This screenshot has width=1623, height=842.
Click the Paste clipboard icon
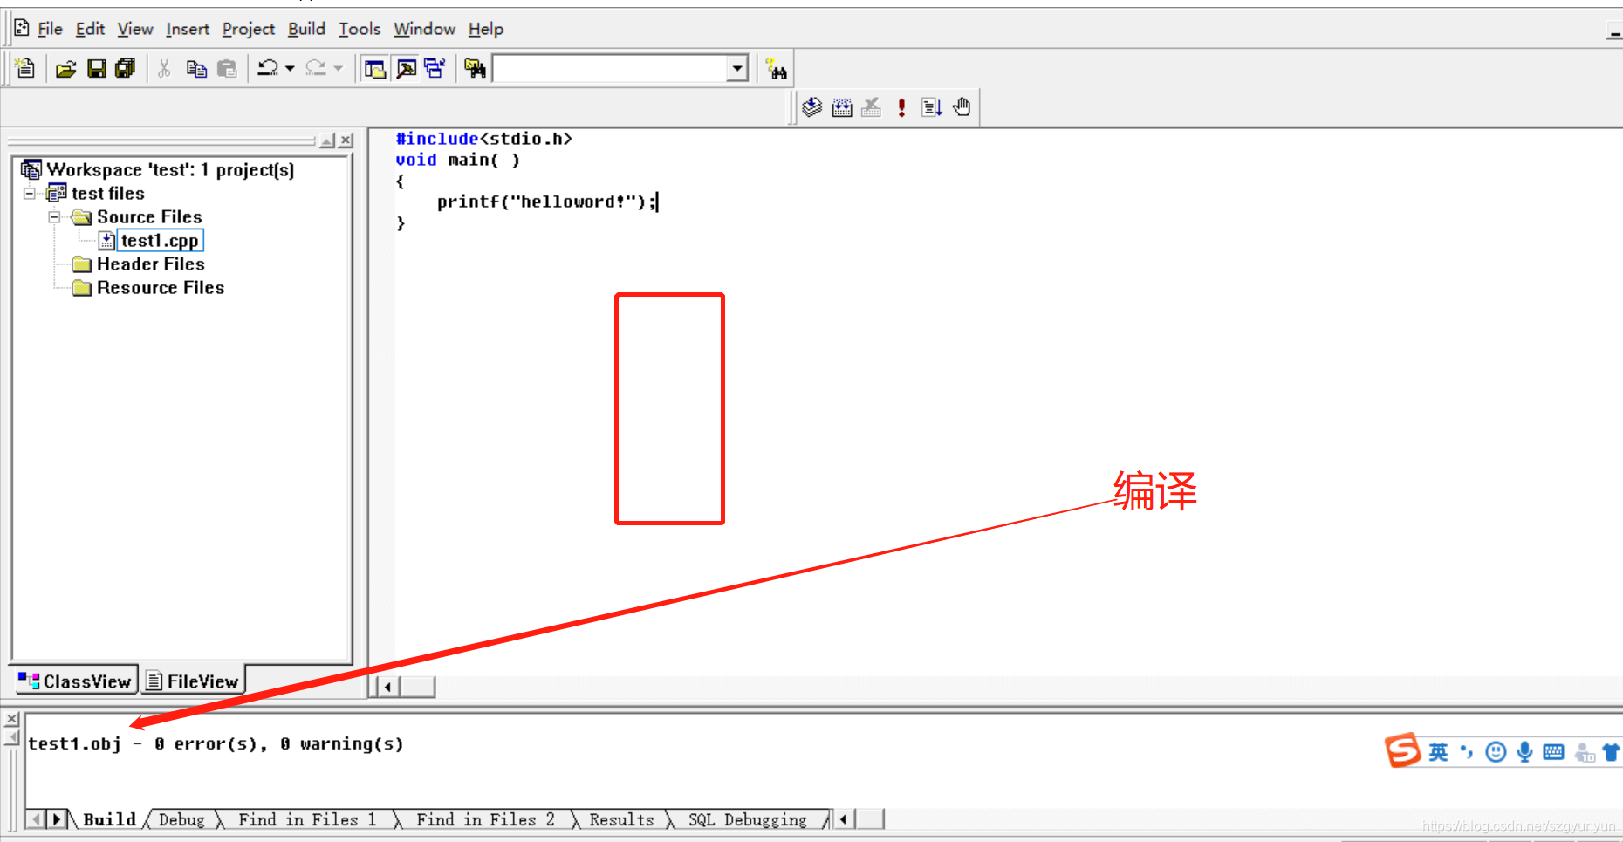227,68
